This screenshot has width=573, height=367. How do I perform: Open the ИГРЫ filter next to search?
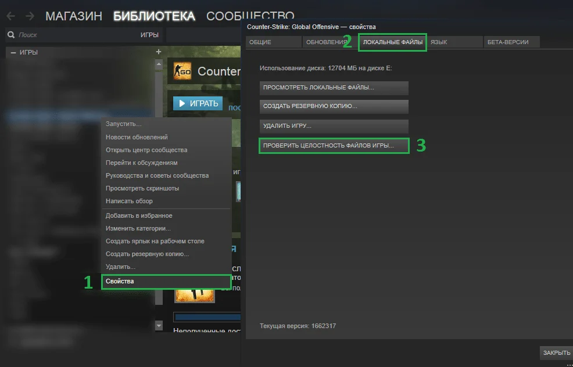point(149,35)
